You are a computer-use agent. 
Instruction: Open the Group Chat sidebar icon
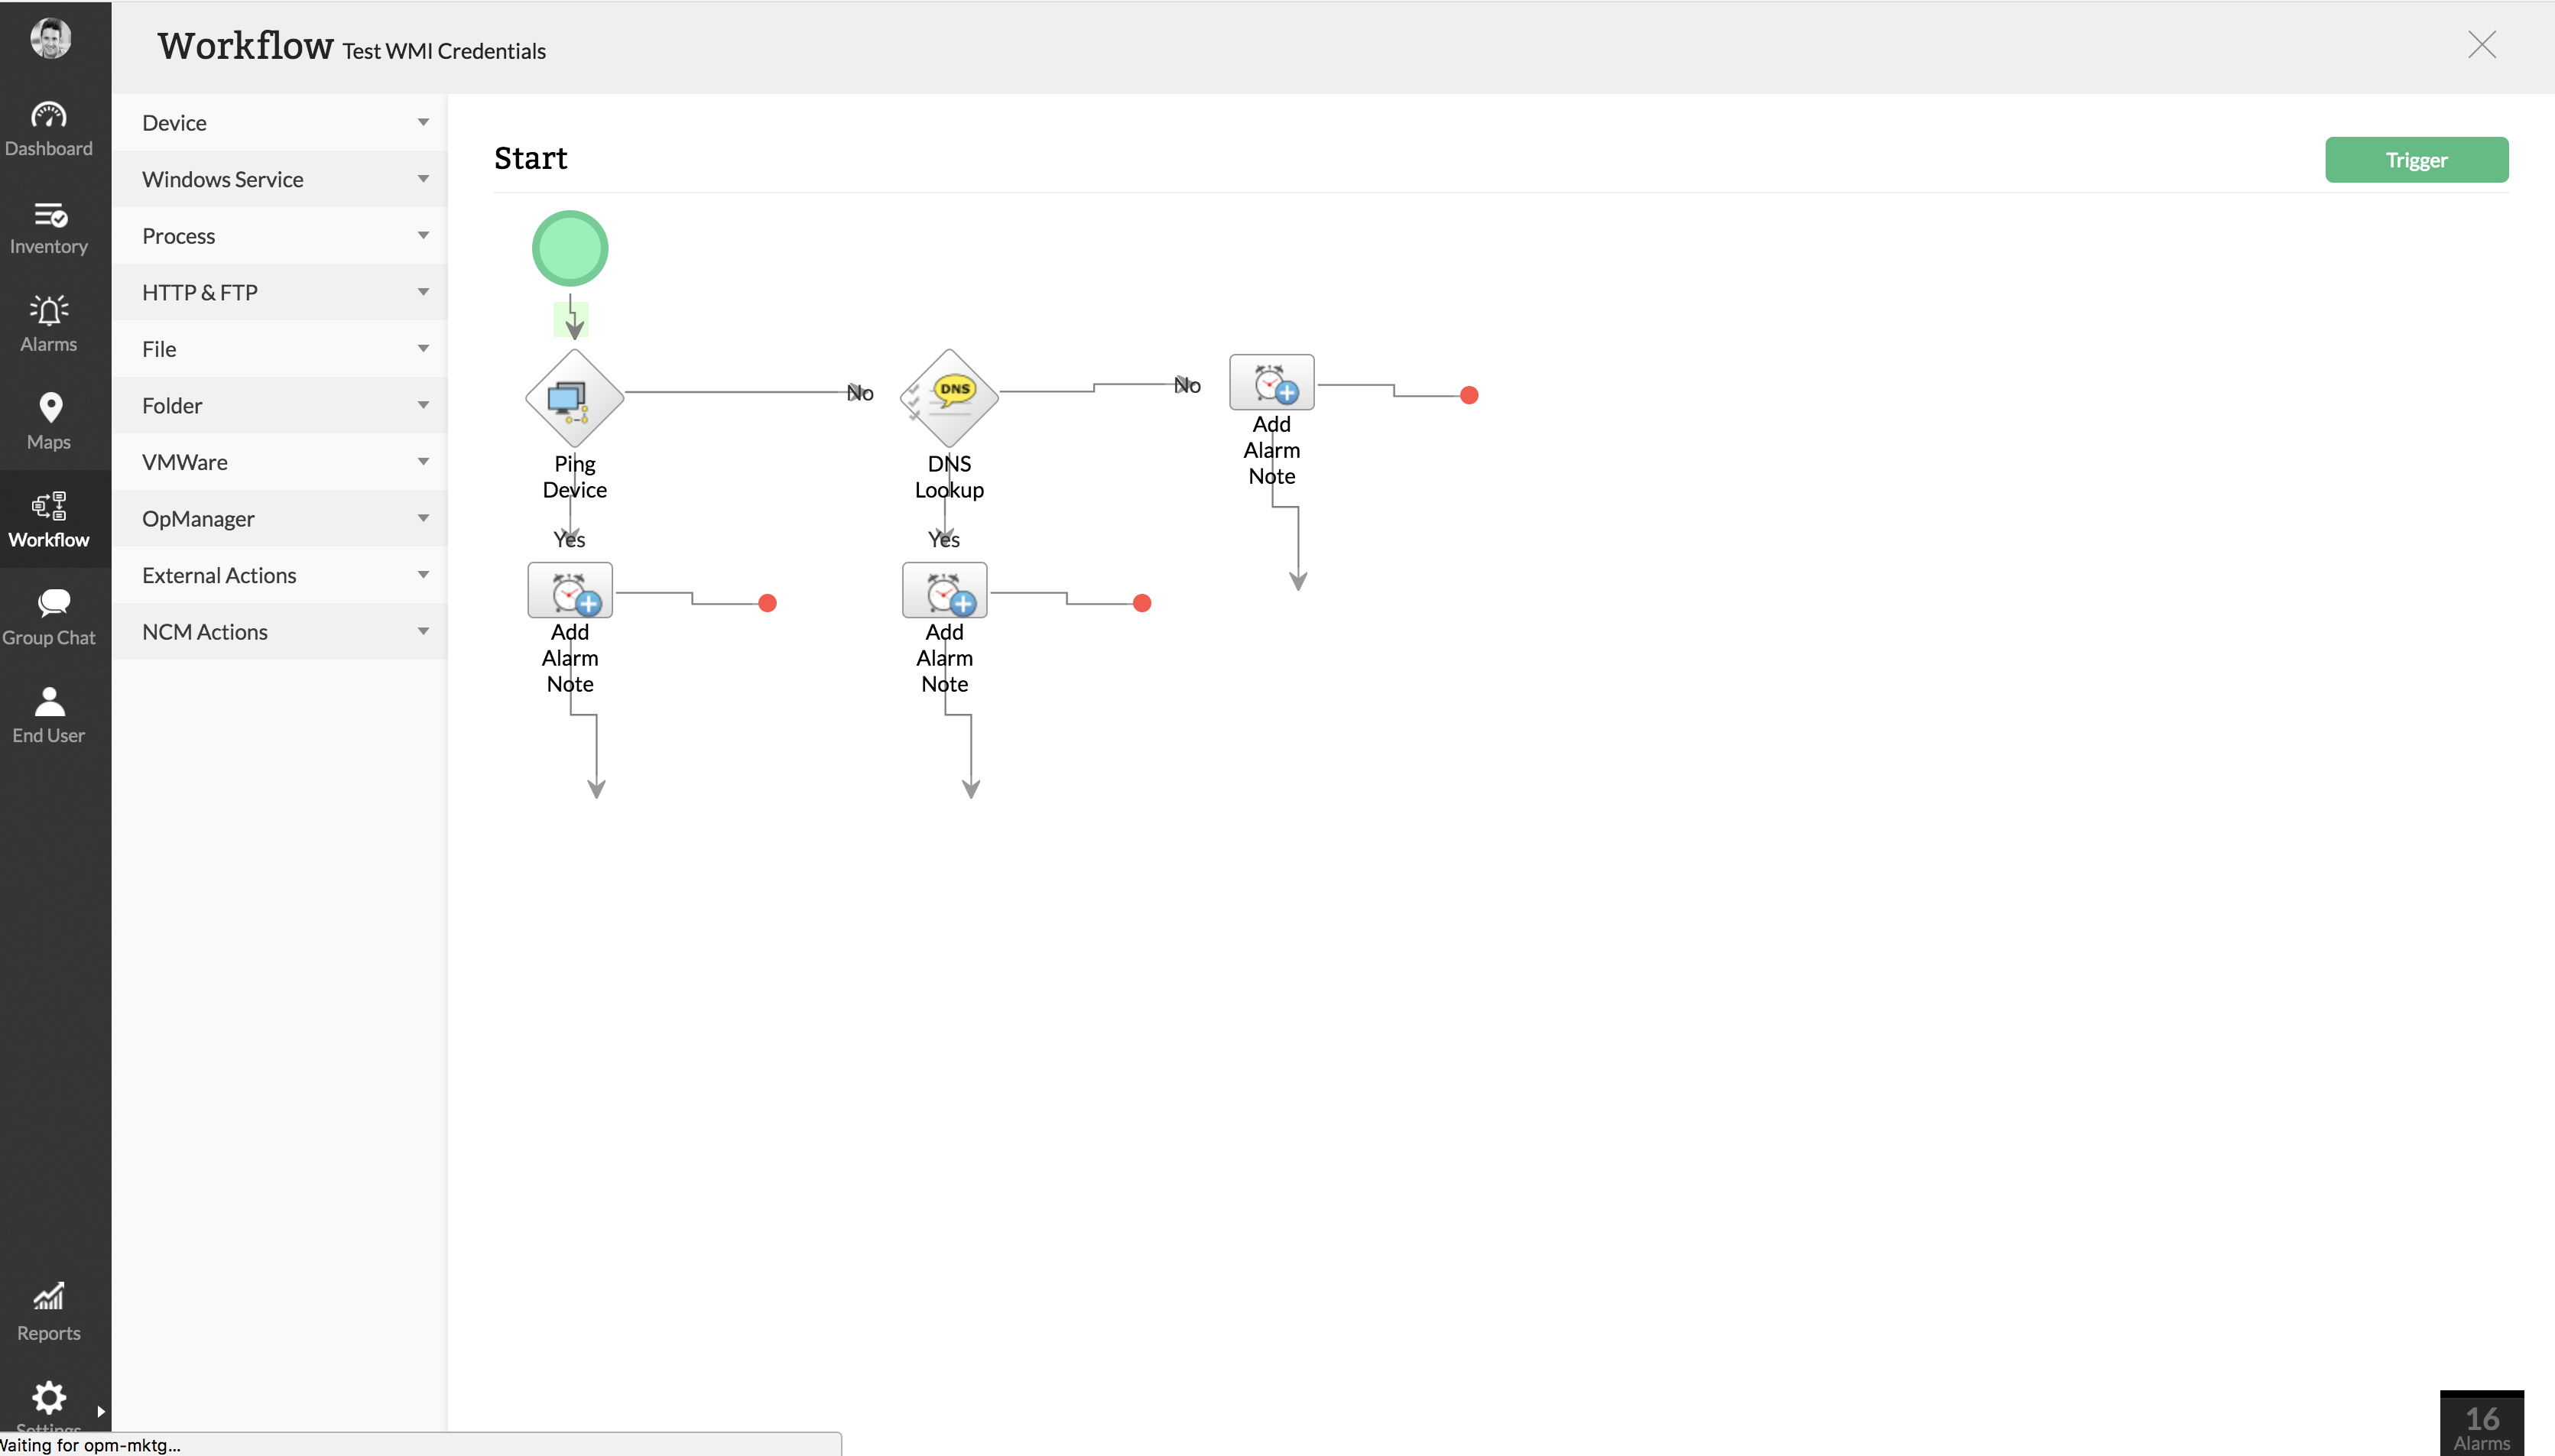tap(49, 617)
